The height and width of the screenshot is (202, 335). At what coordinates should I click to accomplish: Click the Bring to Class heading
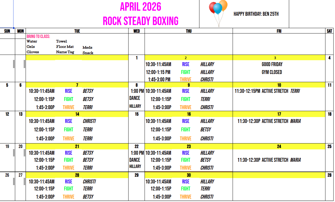38,36
